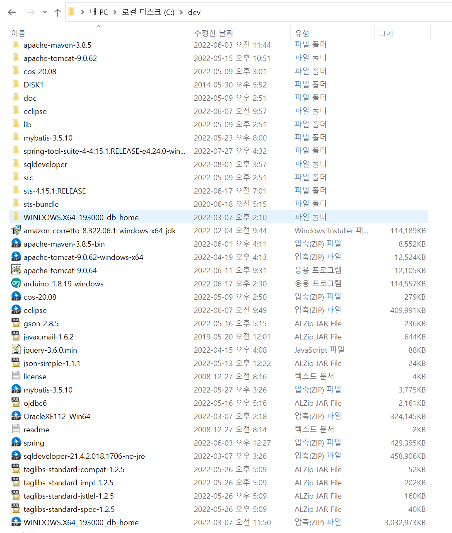Screen dimensions: 452x533
Task: Click the taglibs-standard-compat-1.2.5 JAR icon
Action: 16,469
